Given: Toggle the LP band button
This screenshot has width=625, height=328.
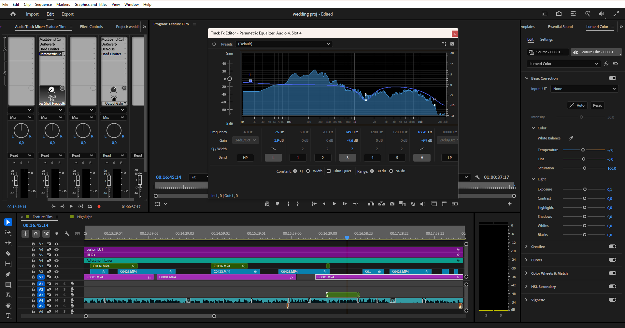Looking at the screenshot, I should [x=450, y=158].
